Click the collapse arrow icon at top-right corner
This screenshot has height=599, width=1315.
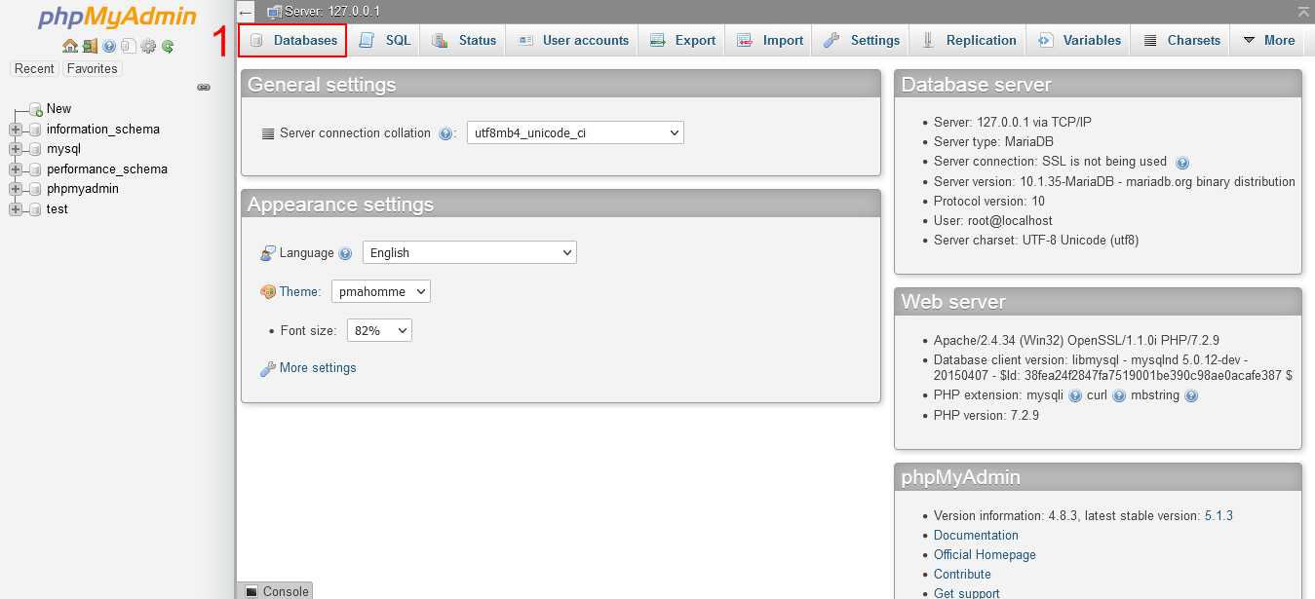click(x=1303, y=11)
